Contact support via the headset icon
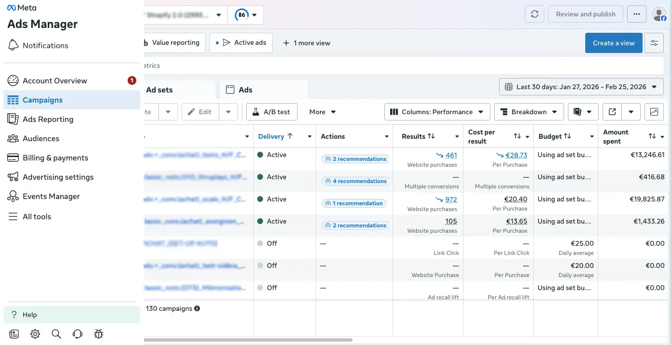Screen dimensions: 671x345 click(x=77, y=333)
